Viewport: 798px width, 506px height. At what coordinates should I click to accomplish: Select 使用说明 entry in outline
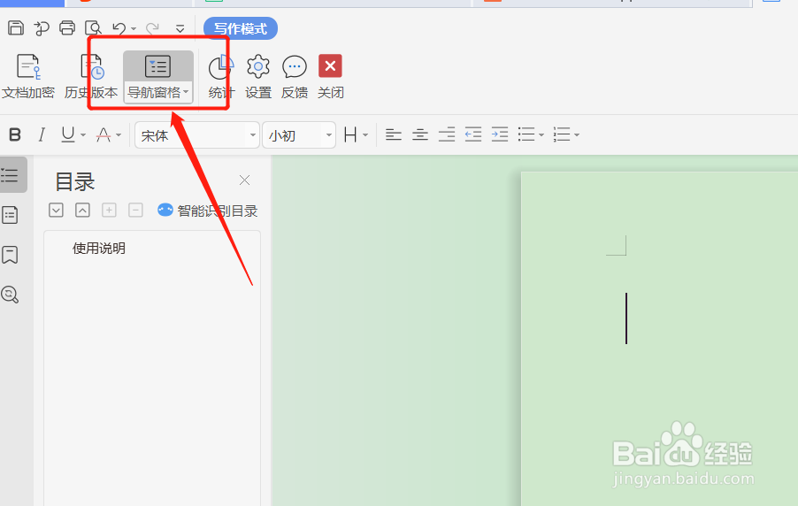(x=99, y=249)
